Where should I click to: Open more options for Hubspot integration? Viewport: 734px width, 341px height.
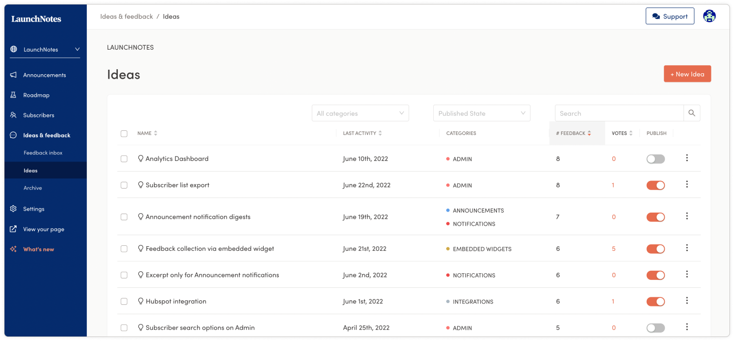(687, 301)
